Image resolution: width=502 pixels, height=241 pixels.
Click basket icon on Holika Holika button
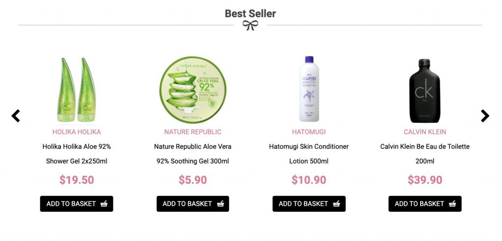103,204
